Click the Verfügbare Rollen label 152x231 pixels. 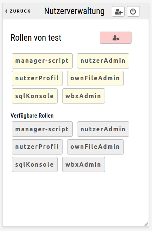(32, 116)
